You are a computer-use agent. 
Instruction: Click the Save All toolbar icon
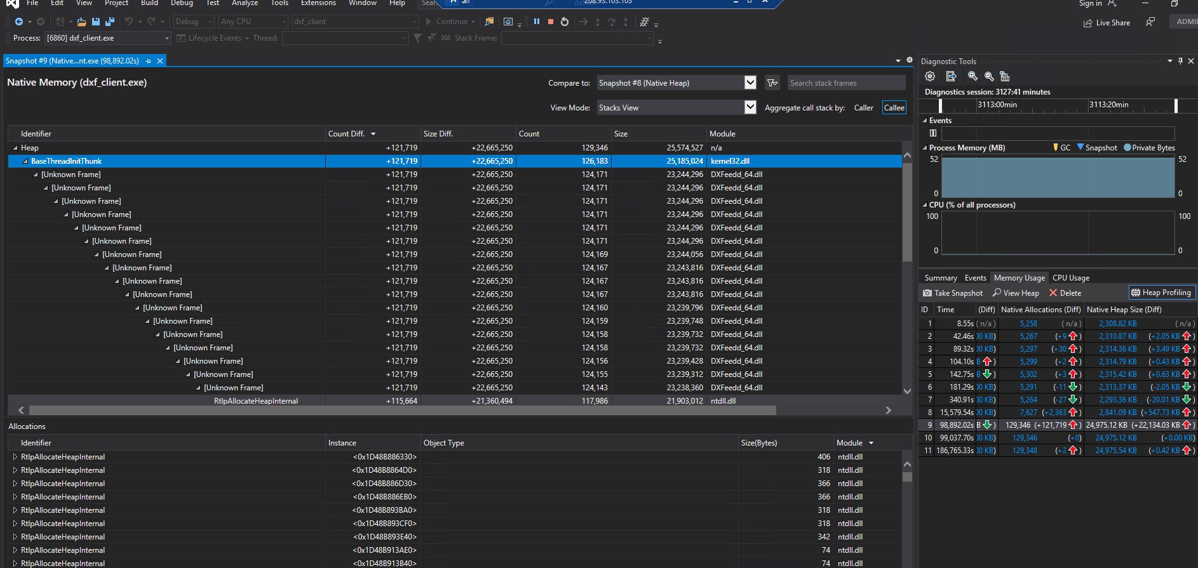109,22
